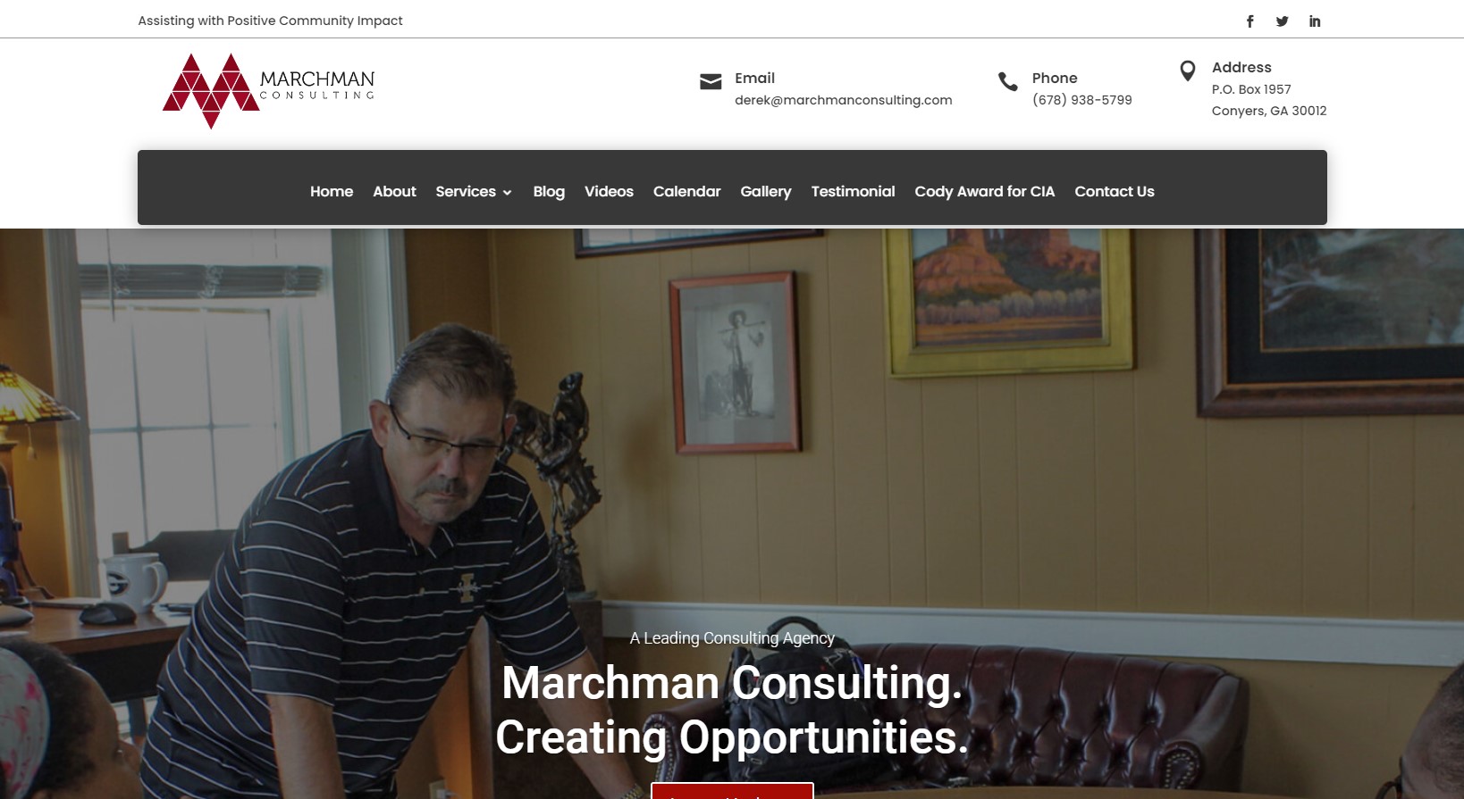Click the (678) 938-5799 phone number
The width and height of the screenshot is (1464, 799).
(1081, 100)
